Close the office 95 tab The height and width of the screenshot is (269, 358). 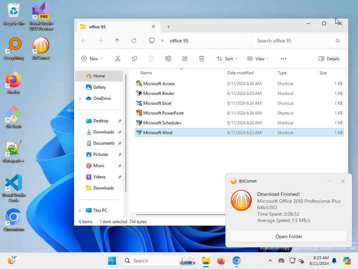(153, 27)
